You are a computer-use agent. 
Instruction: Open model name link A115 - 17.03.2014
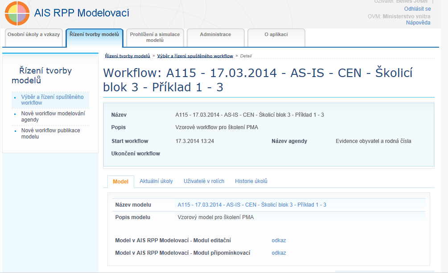(x=252, y=205)
